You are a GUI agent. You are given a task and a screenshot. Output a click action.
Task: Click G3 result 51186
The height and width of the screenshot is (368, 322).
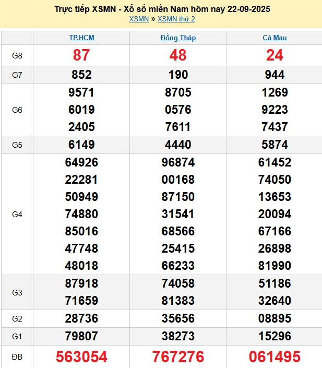[275, 284]
